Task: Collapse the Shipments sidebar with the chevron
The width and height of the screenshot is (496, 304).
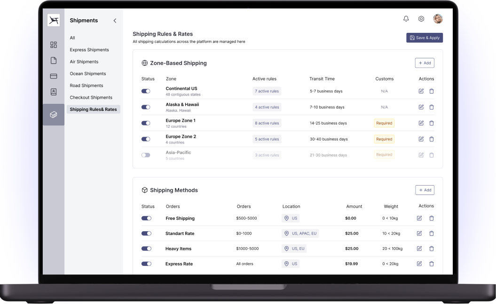Action: [115, 21]
